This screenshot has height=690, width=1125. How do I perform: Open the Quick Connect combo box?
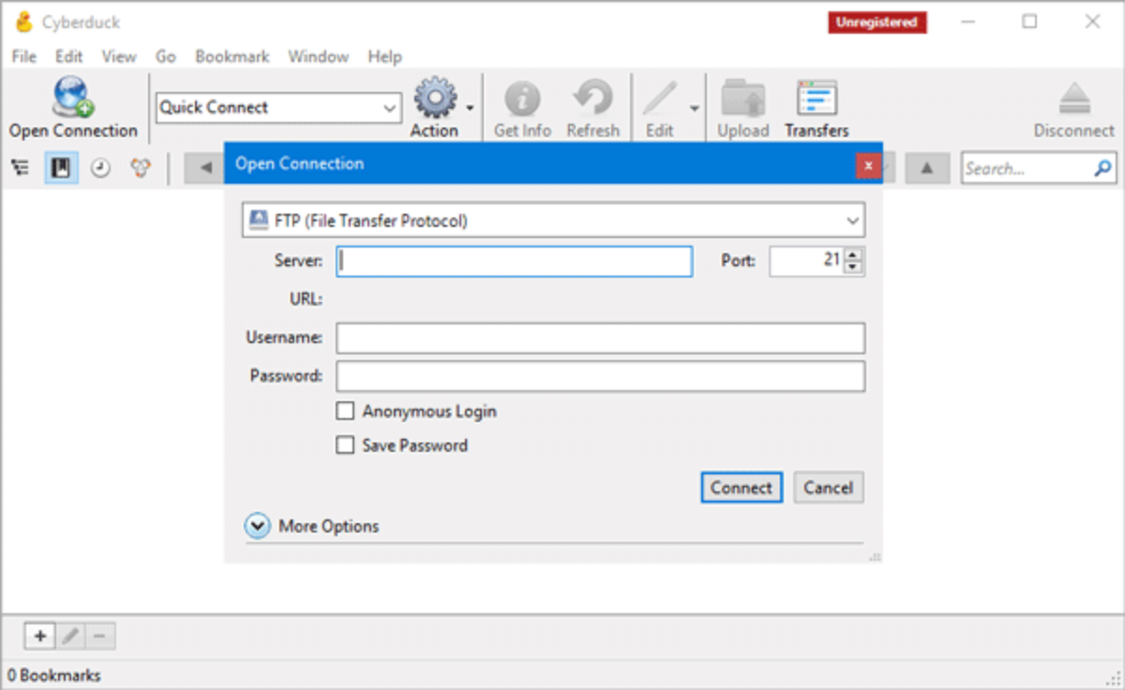[x=278, y=108]
